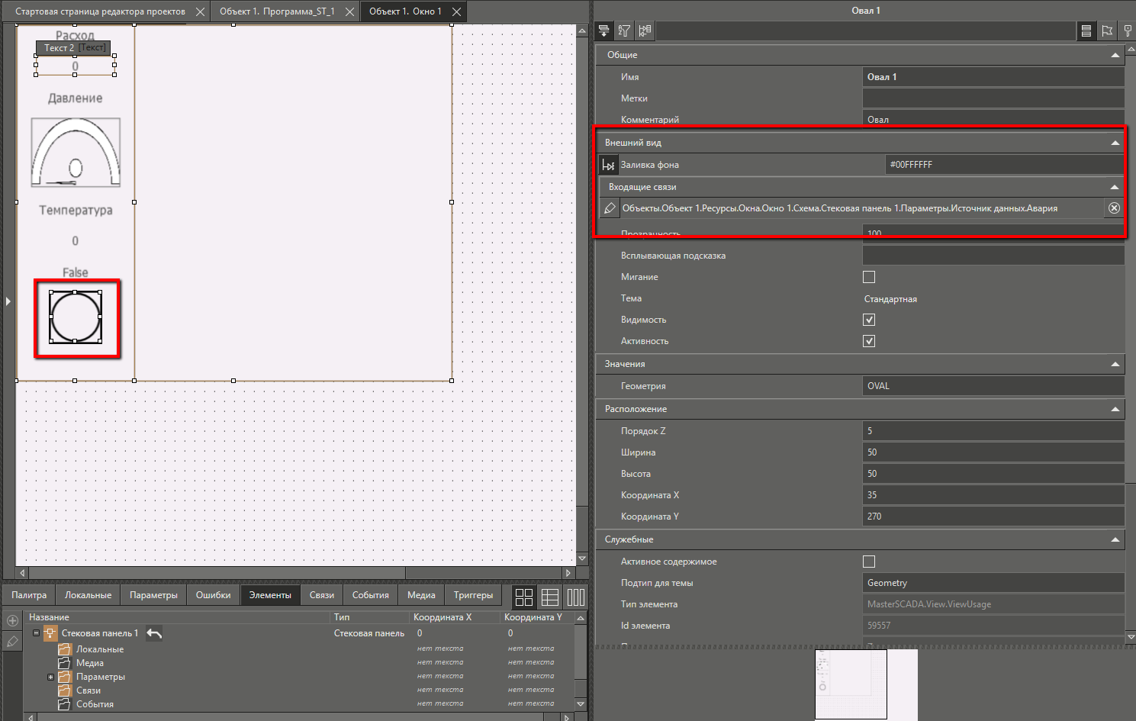
Task: Toggle the Активность checkbox
Action: [869, 341]
